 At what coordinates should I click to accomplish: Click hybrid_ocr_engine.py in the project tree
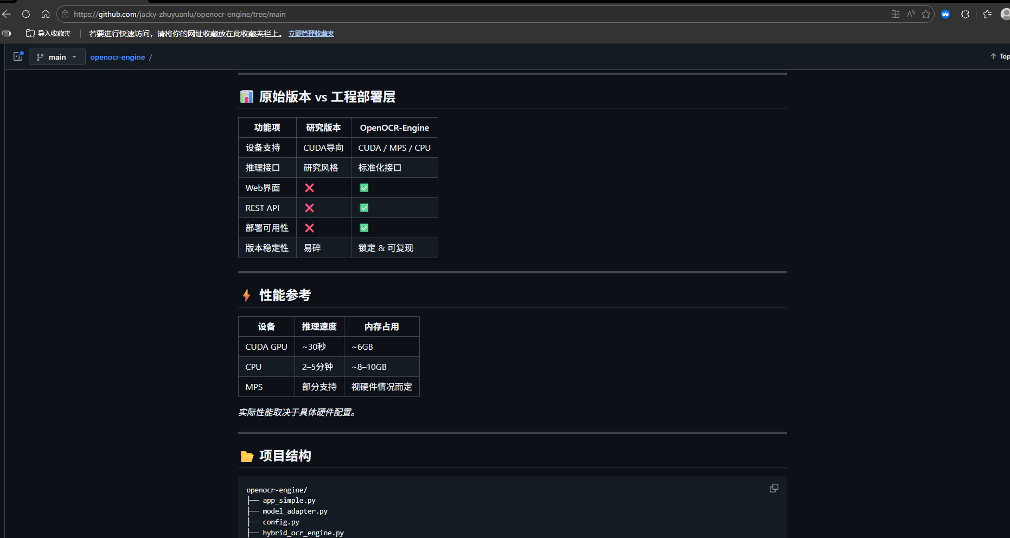click(303, 533)
